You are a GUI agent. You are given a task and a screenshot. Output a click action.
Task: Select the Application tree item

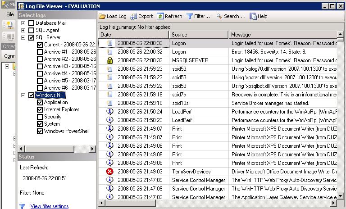(56, 102)
